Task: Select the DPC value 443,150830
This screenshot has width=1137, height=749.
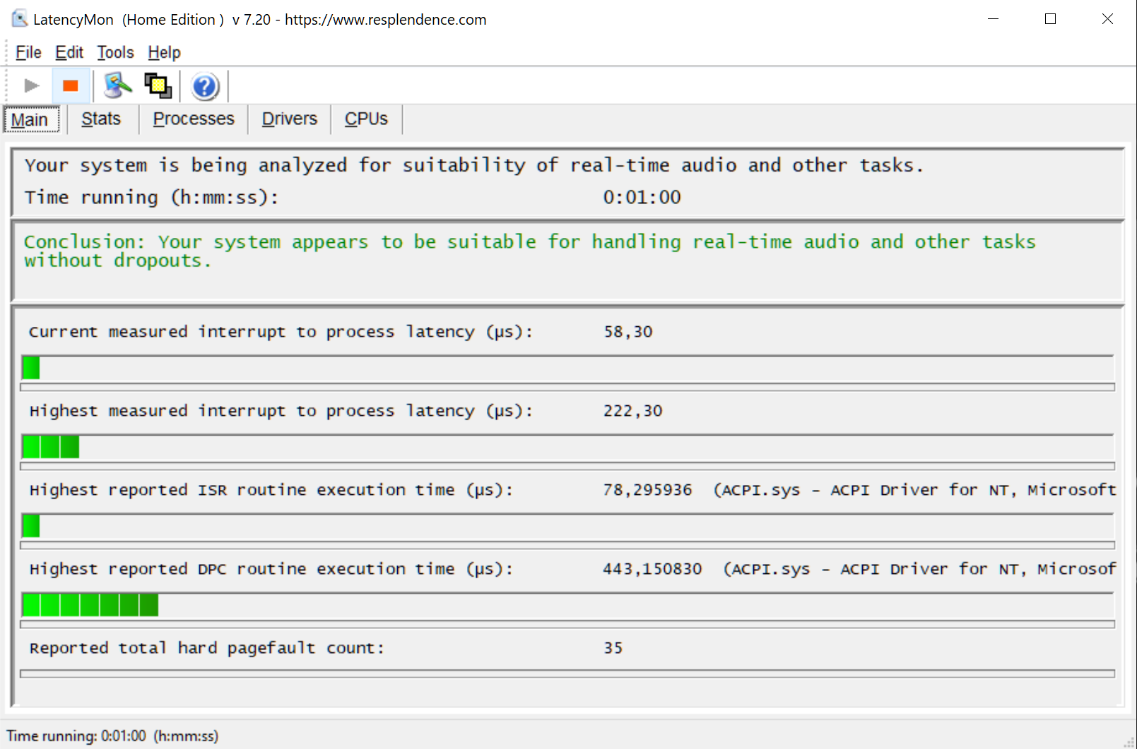Action: click(x=652, y=569)
